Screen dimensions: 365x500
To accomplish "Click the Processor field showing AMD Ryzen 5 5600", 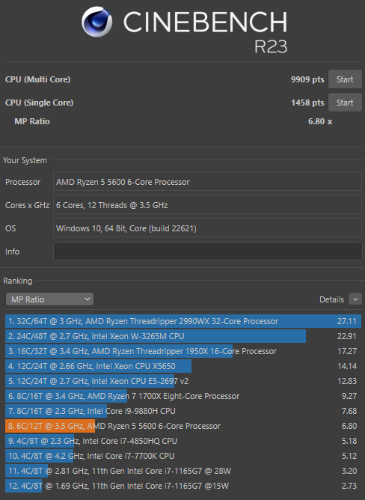I will tap(207, 182).
